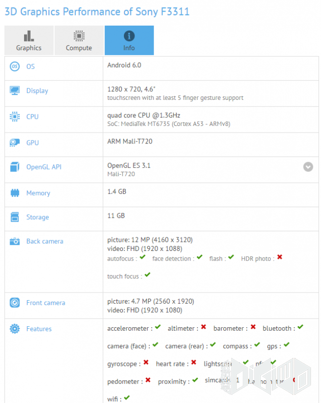Open the Graphics tab
Viewport: 321px width, 403px height.
[x=29, y=40]
